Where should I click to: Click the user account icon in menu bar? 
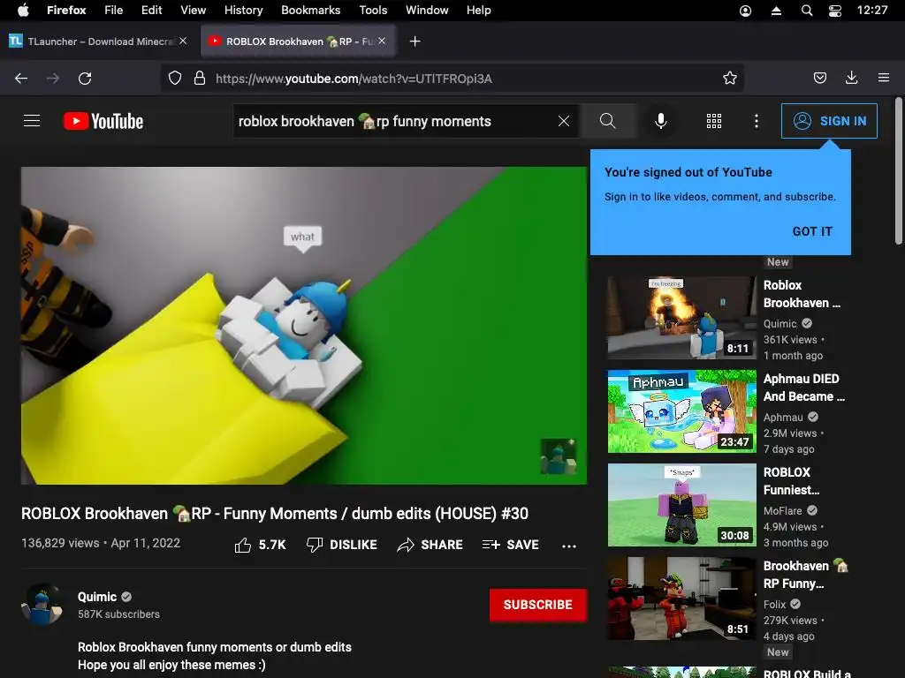tap(746, 11)
